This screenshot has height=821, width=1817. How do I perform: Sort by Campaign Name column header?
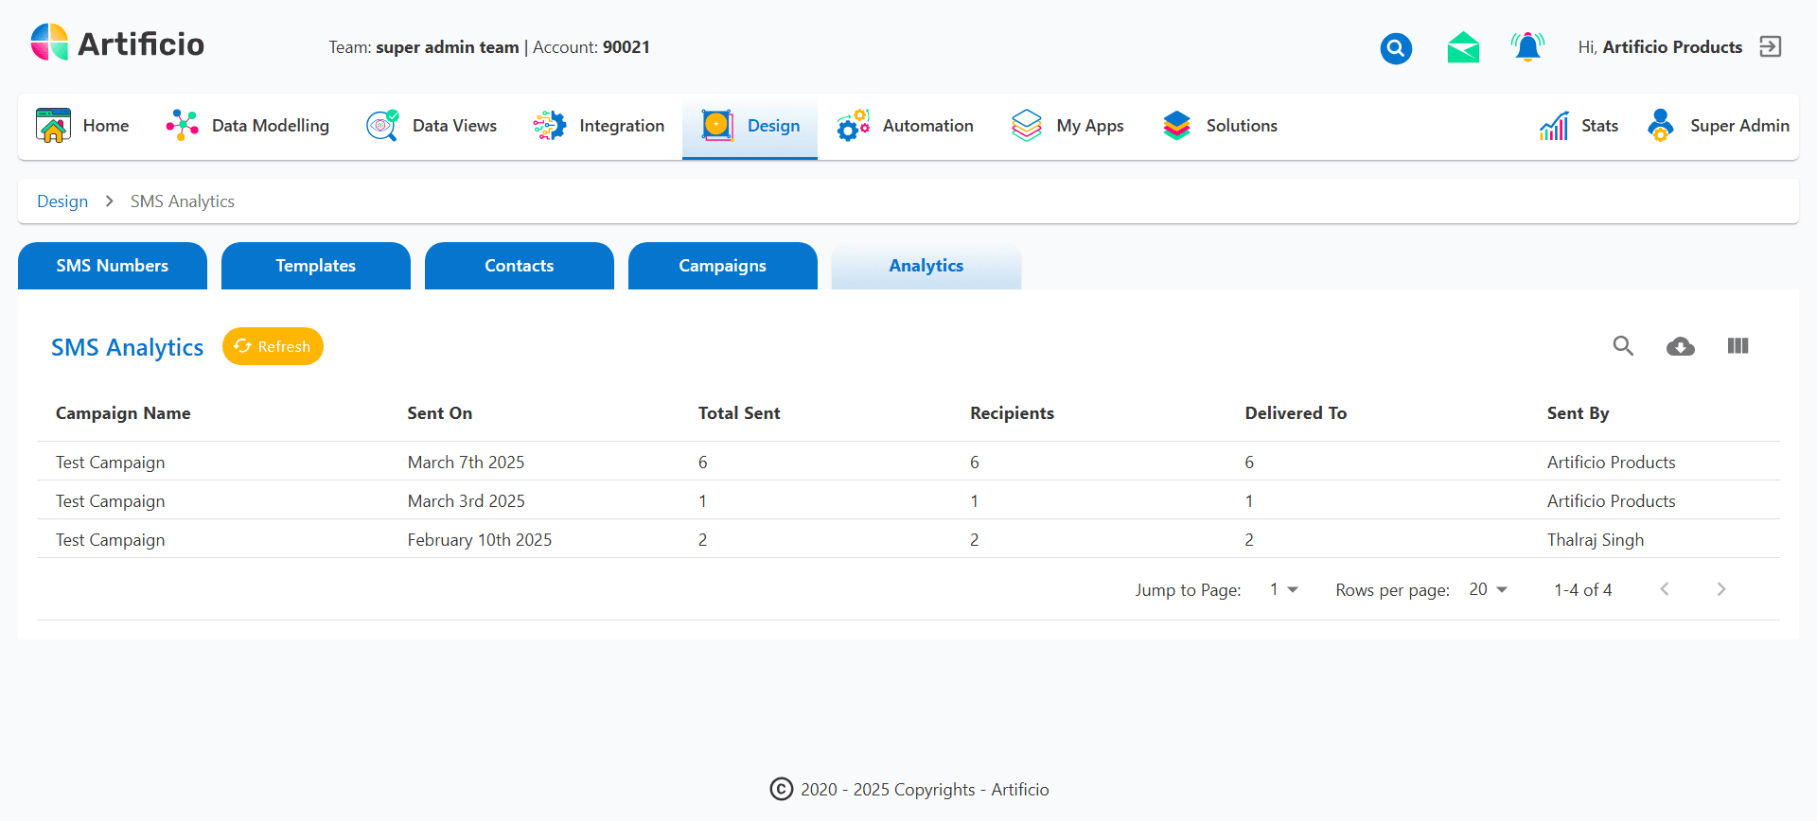tap(123, 413)
